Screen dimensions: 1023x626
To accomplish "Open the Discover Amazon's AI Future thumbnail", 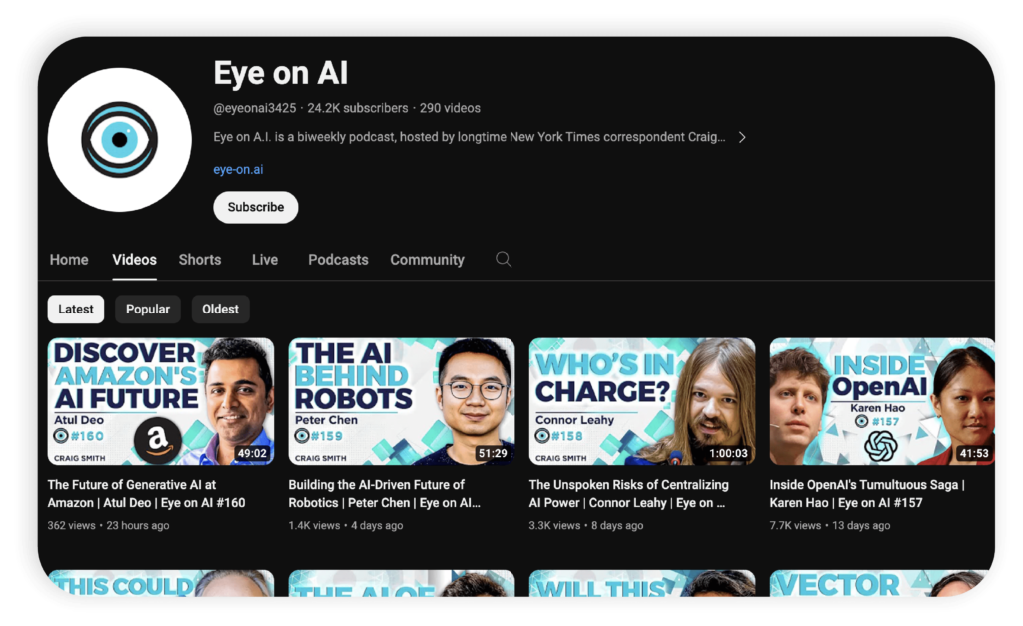I will click(x=161, y=401).
